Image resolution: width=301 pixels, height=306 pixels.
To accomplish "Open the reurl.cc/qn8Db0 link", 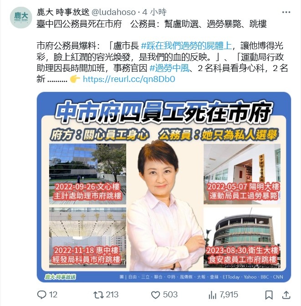I will (129, 79).
